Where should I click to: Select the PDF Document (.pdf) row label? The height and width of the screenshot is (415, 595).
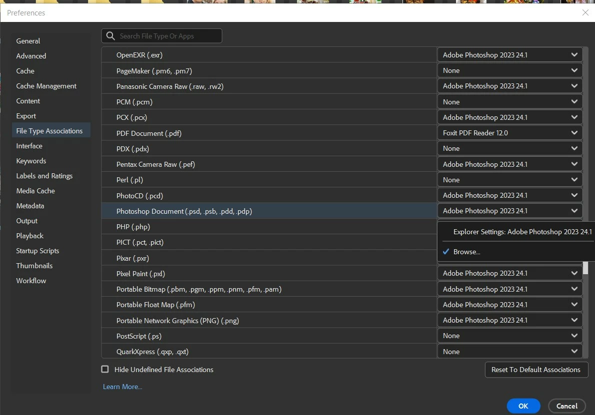click(149, 133)
